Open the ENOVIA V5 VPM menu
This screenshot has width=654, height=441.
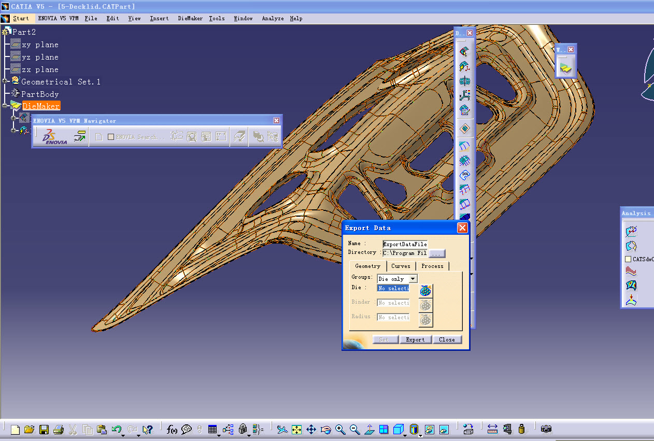pos(58,18)
